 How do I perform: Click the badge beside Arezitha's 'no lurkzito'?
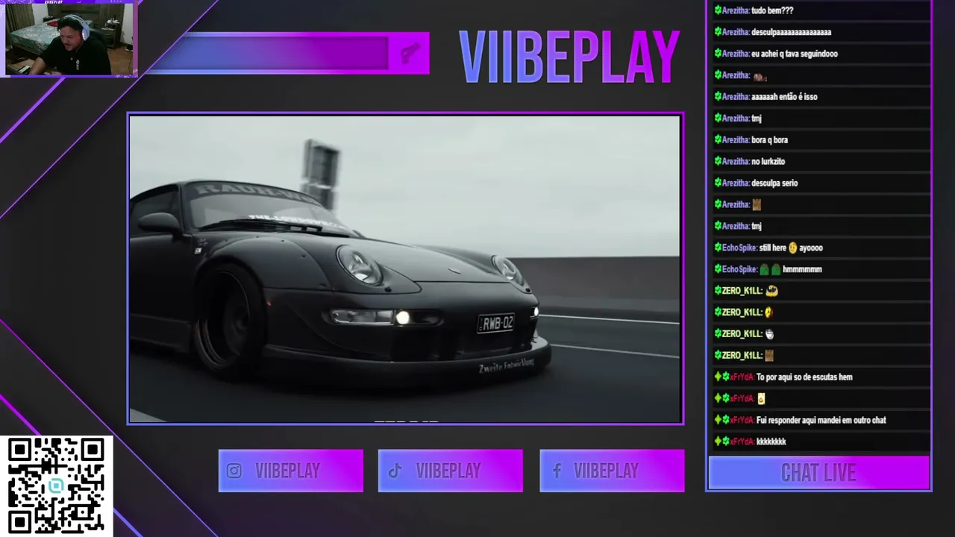718,161
